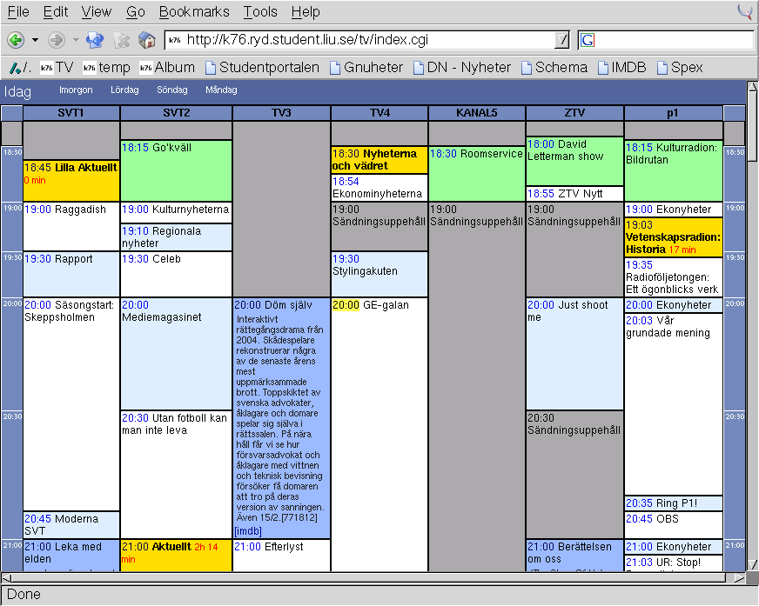Click the p1 channel header
The image size is (759, 606).
[x=673, y=113]
